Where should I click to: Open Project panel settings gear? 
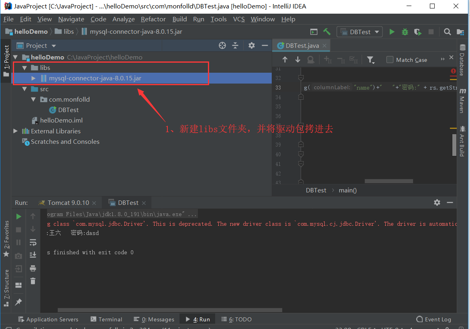(252, 45)
